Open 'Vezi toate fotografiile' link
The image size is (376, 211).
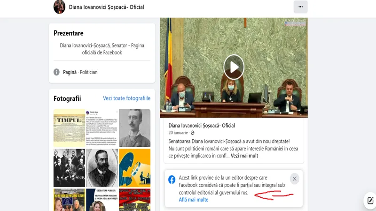click(126, 98)
